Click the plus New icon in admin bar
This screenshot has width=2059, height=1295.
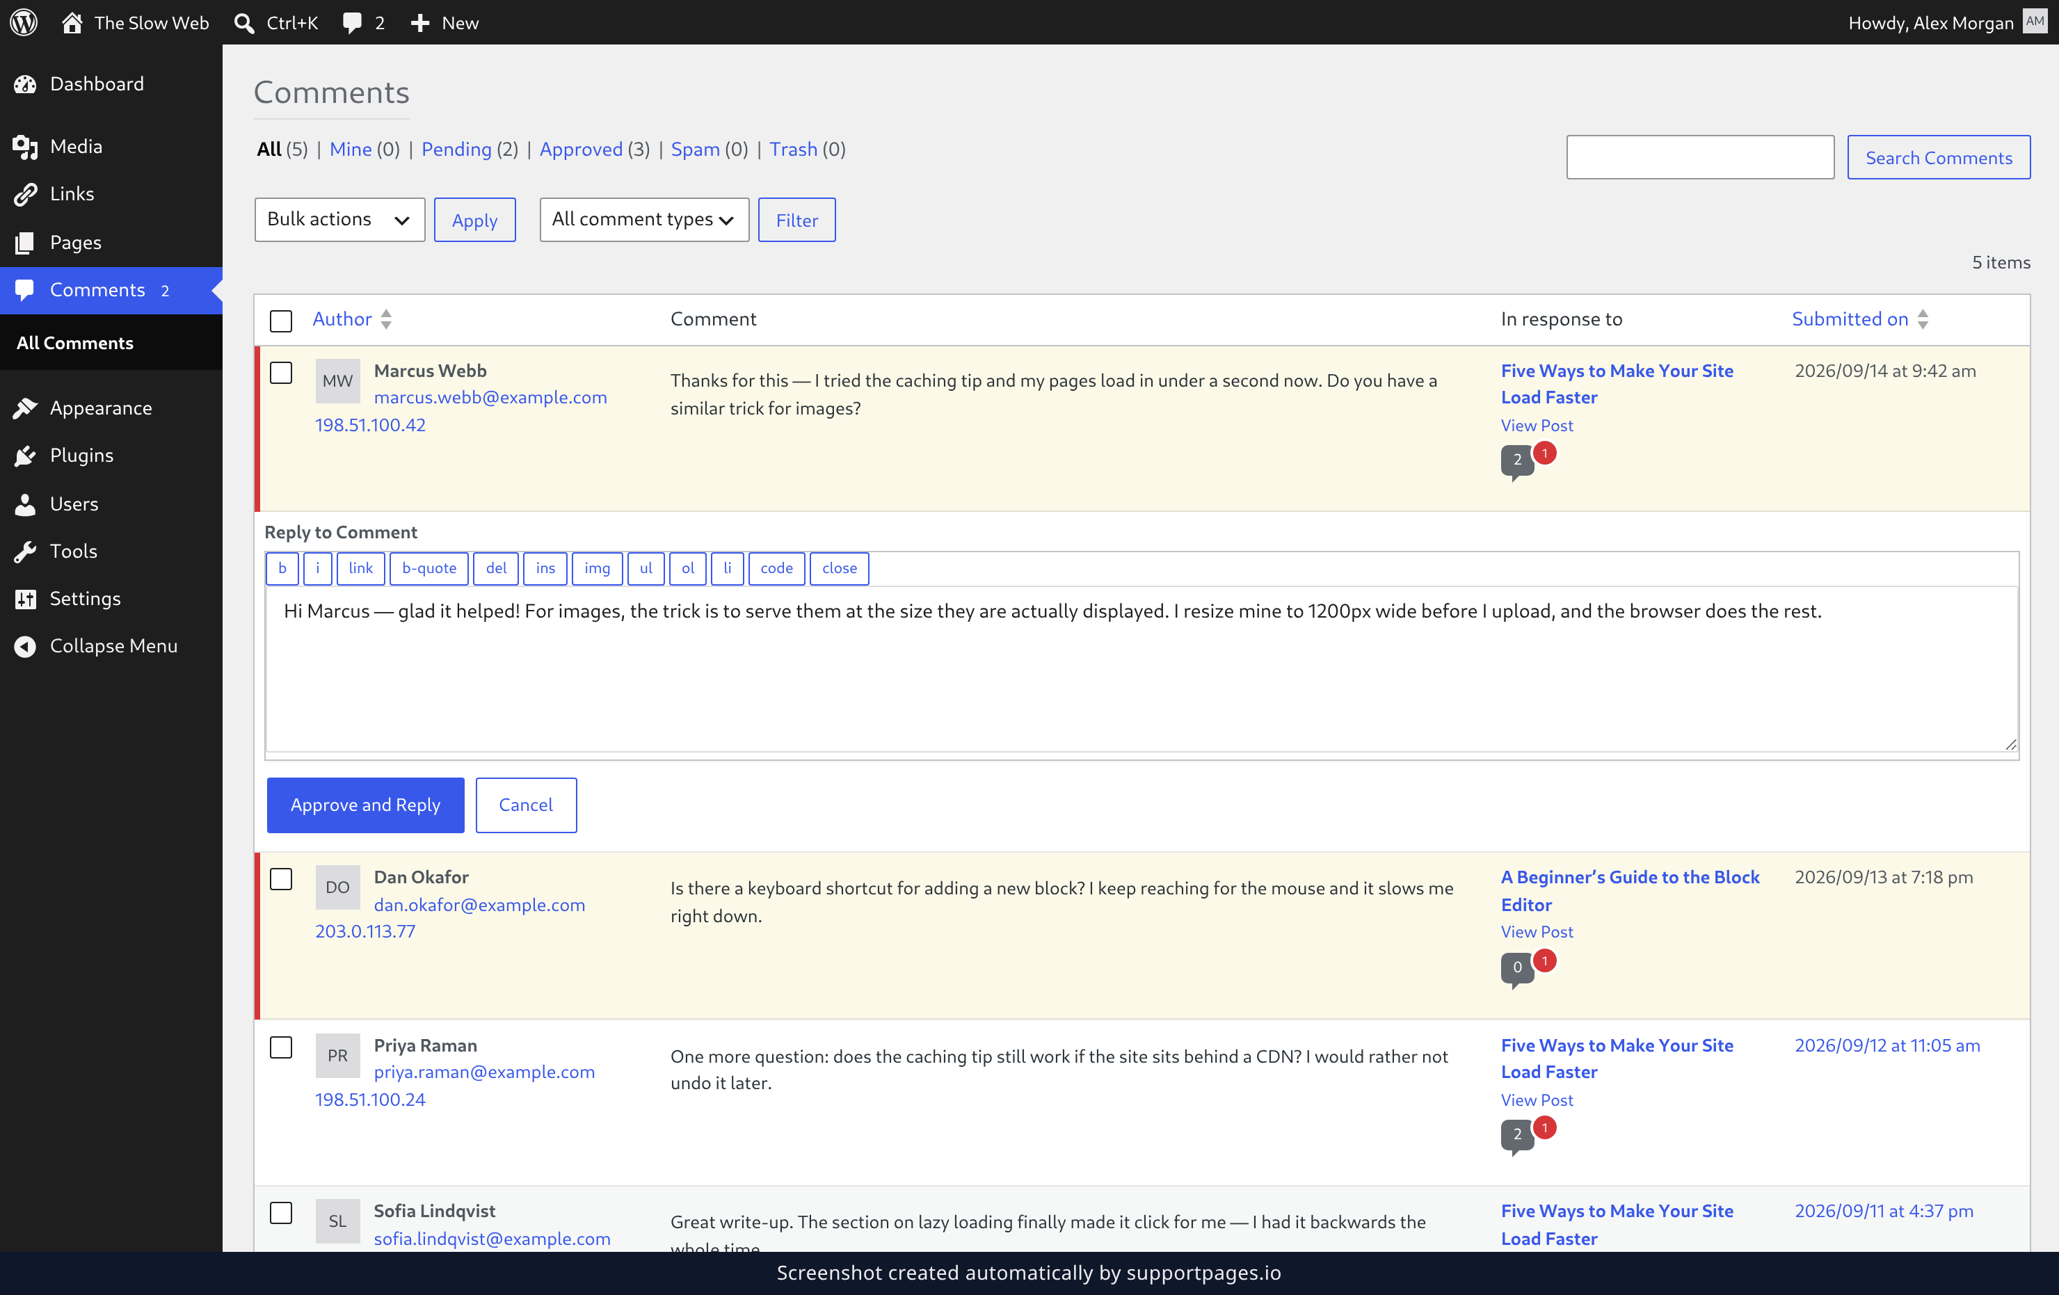(420, 23)
